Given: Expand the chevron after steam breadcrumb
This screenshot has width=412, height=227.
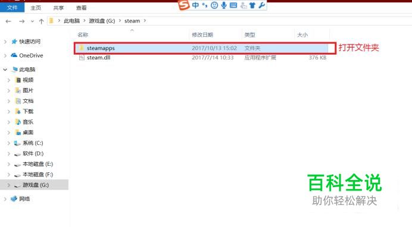Looking at the screenshot, I should (x=145, y=21).
